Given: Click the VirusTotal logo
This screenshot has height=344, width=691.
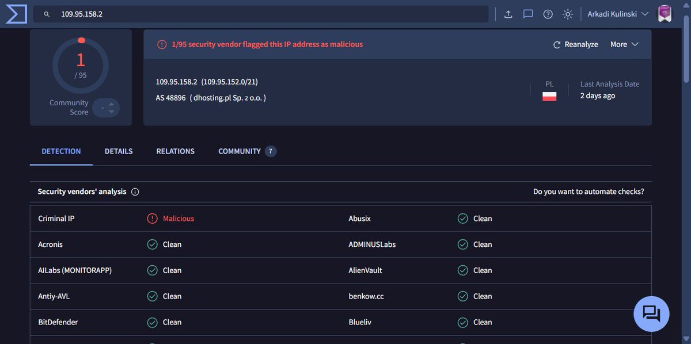Looking at the screenshot, I should (16, 13).
